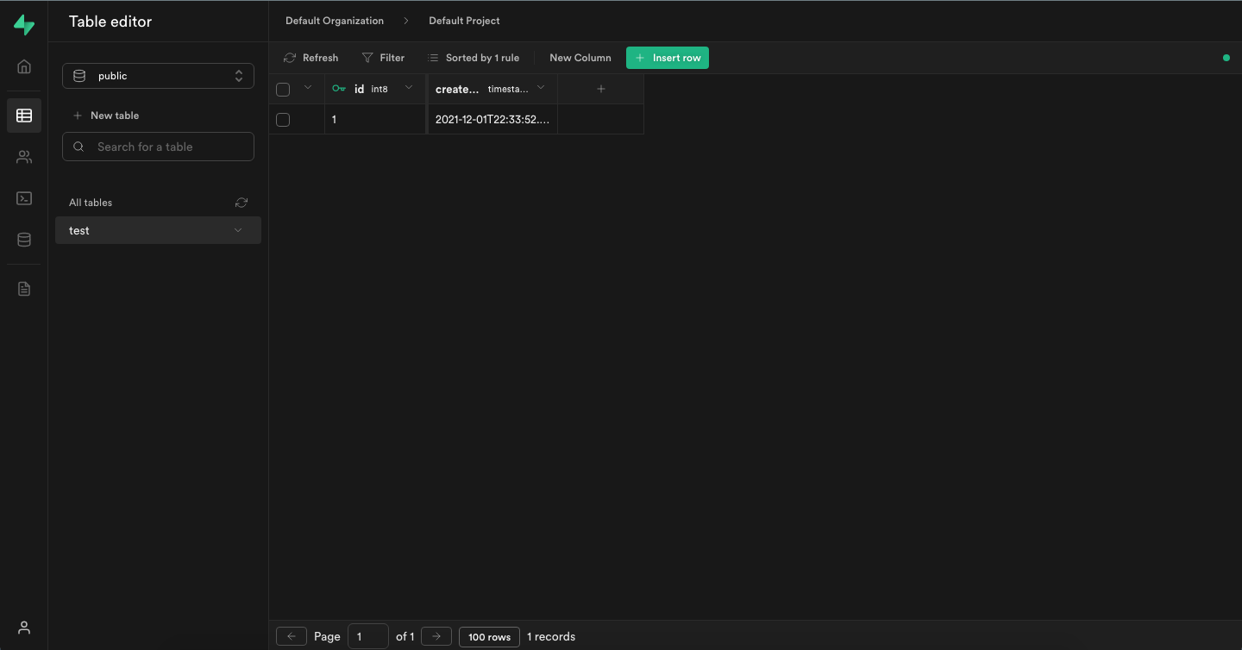Change the 100 rows per page setting

click(x=489, y=637)
